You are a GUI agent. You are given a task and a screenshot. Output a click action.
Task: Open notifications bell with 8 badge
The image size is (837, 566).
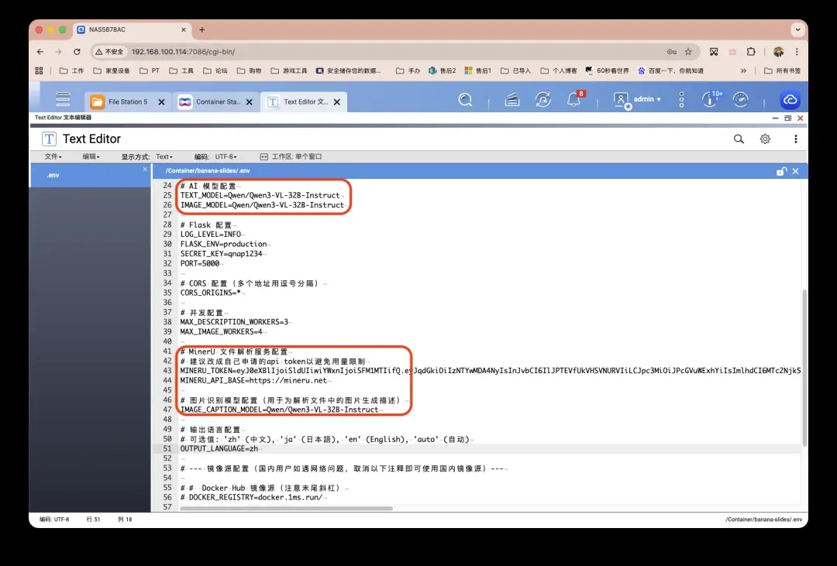pos(573,100)
